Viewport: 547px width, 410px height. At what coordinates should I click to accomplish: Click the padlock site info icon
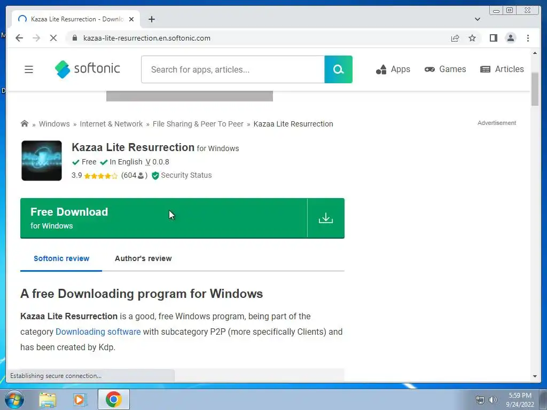pos(75,38)
